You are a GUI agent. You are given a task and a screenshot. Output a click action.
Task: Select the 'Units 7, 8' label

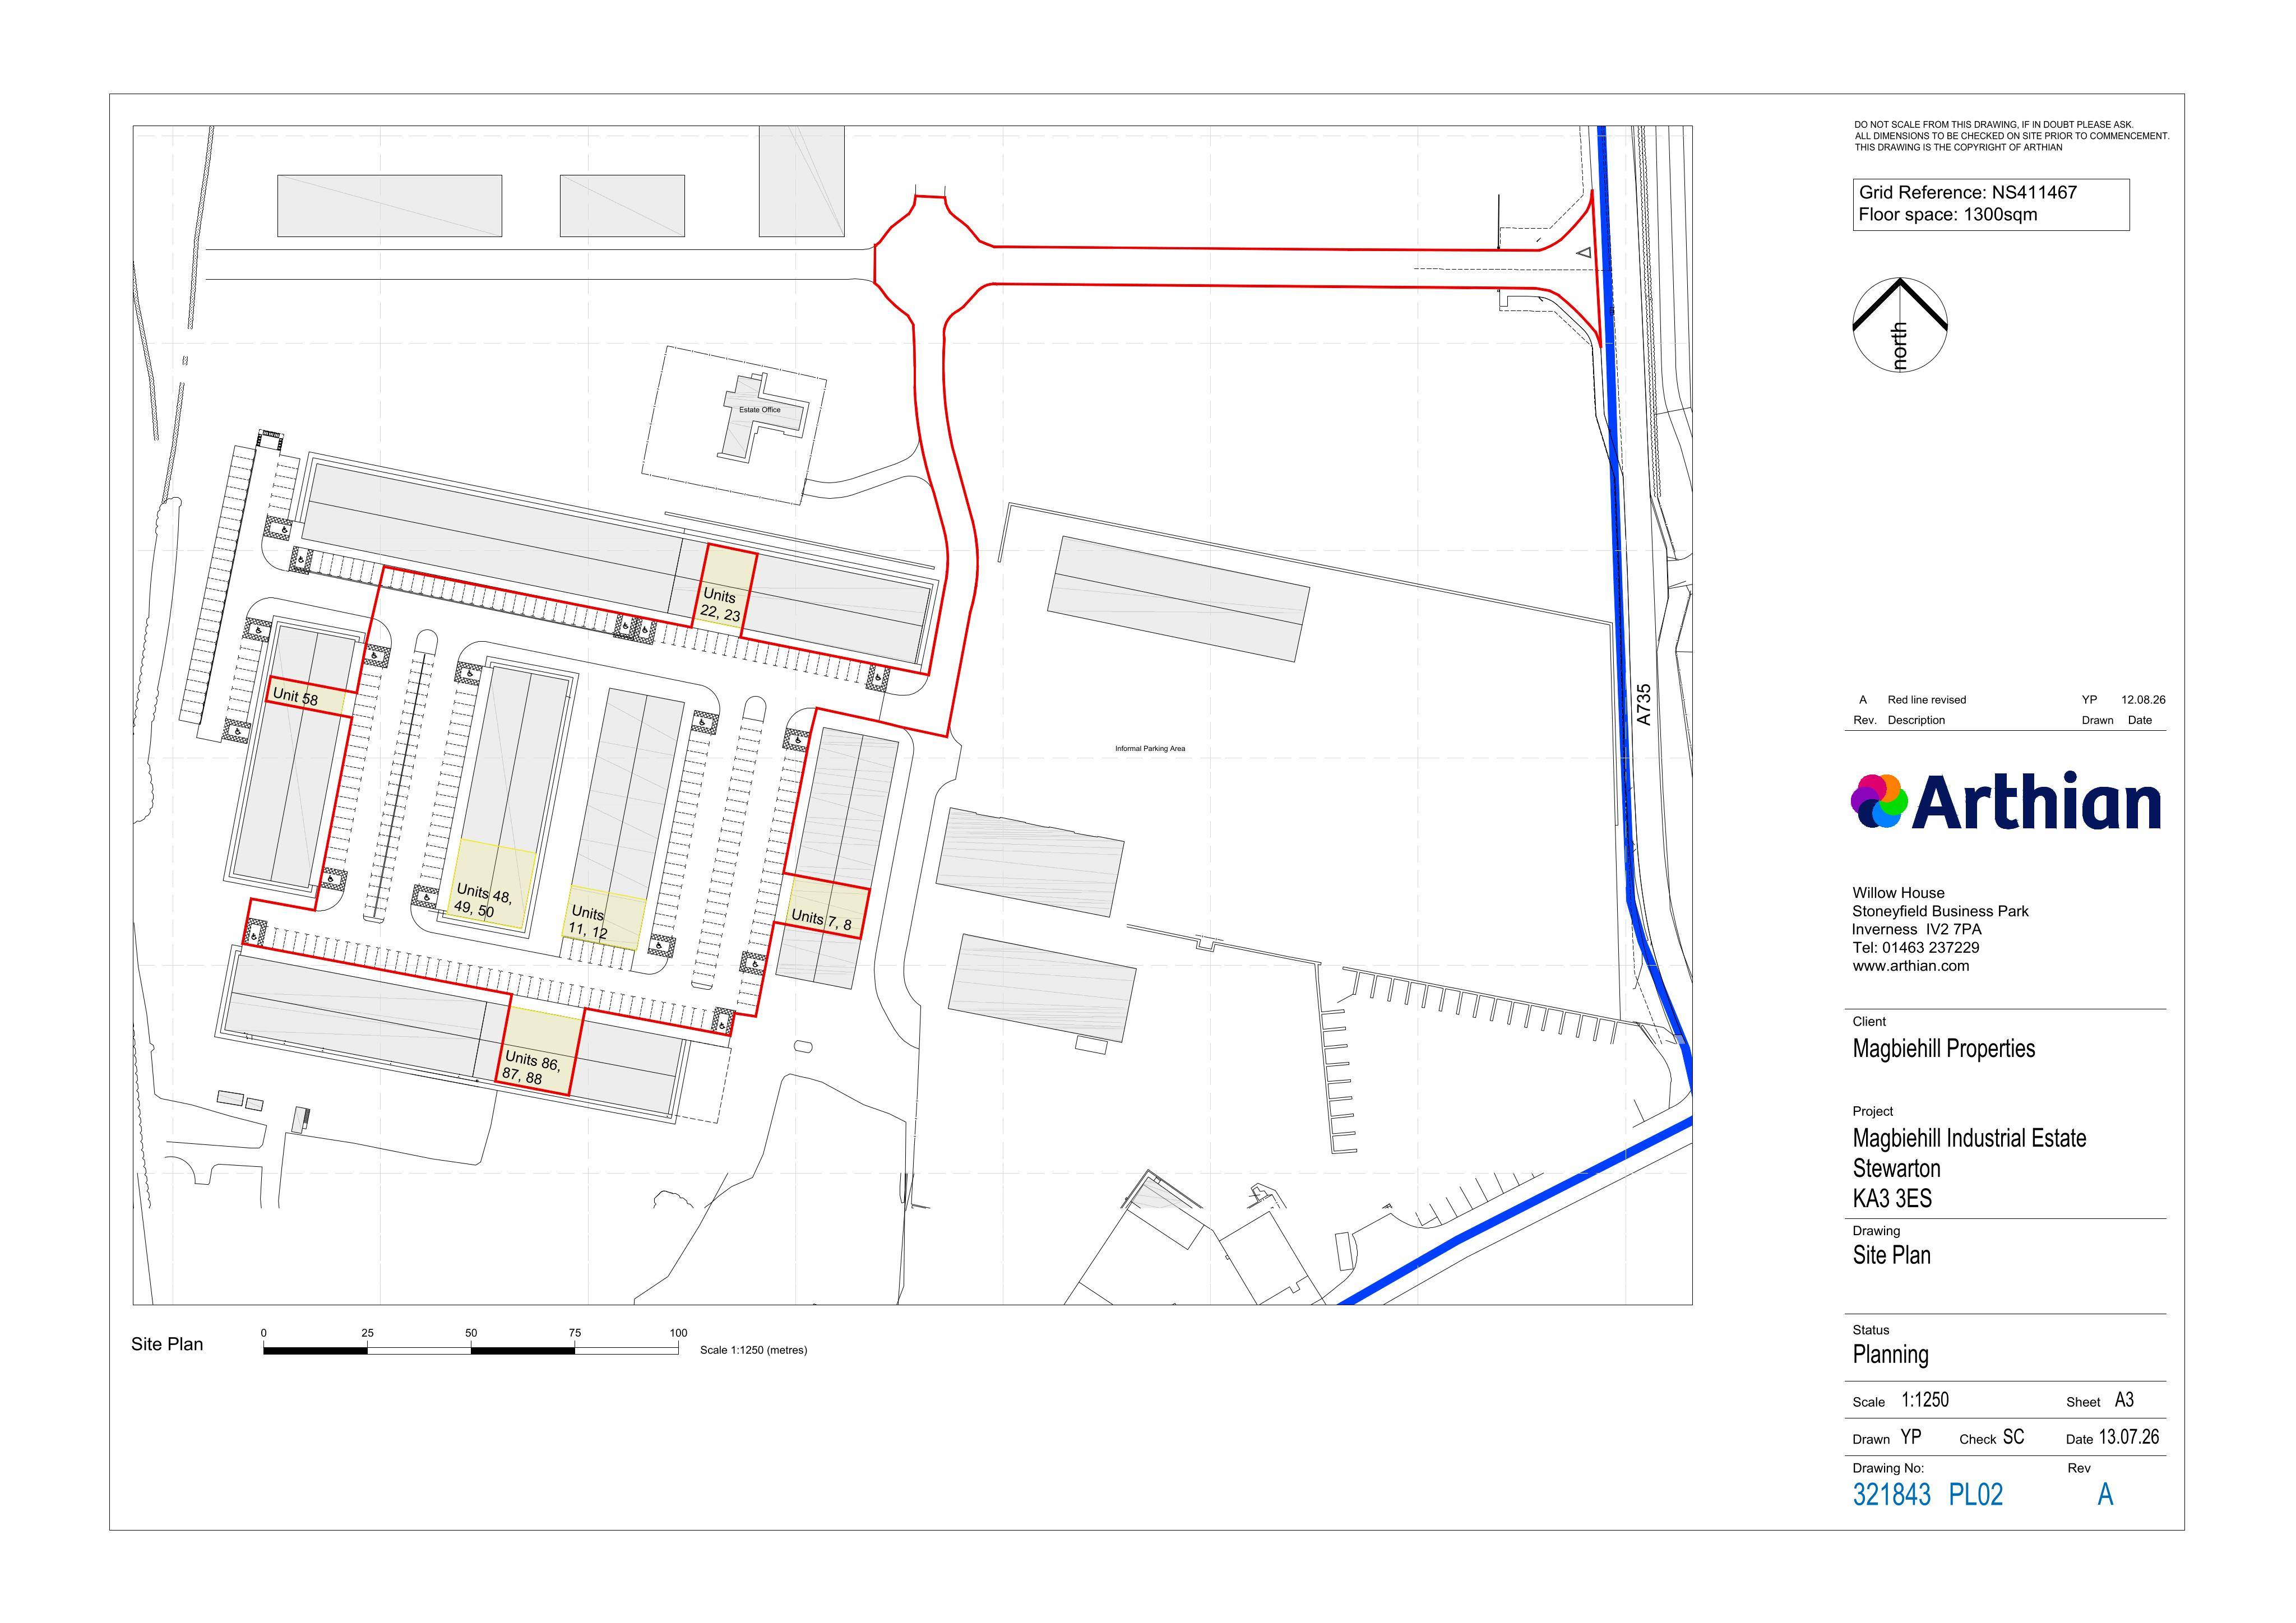[x=821, y=919]
